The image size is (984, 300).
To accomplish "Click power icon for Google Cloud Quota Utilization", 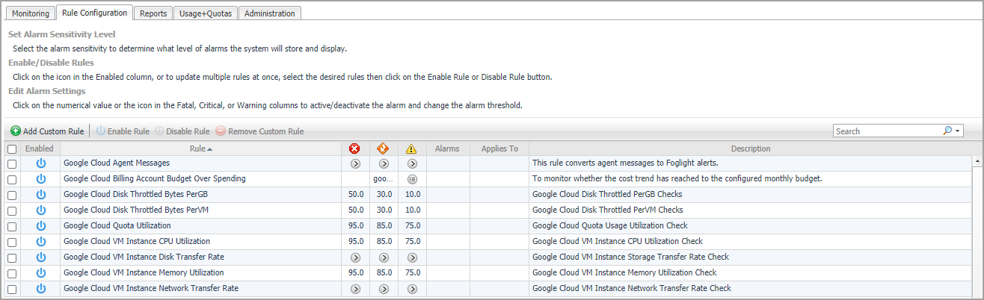I will pyautogui.click(x=41, y=225).
